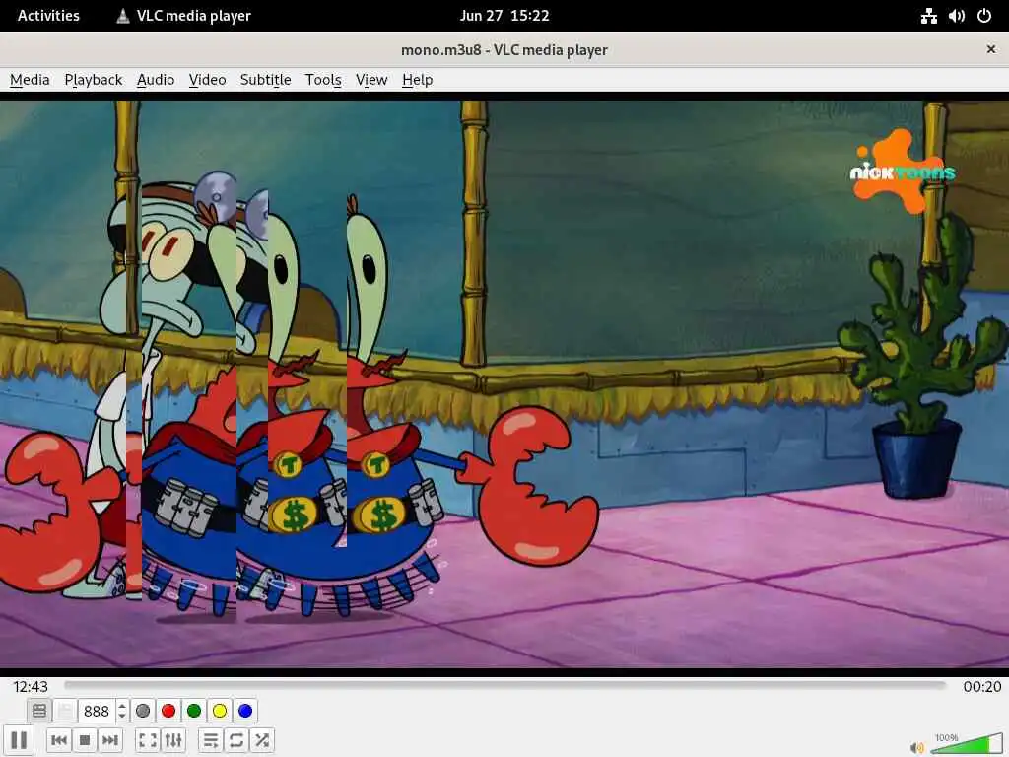Open the Help menu
The height and width of the screenshot is (757, 1009).
(x=417, y=80)
